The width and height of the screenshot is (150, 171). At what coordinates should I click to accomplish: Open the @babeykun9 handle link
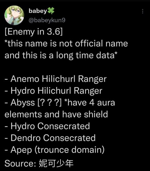47,20
